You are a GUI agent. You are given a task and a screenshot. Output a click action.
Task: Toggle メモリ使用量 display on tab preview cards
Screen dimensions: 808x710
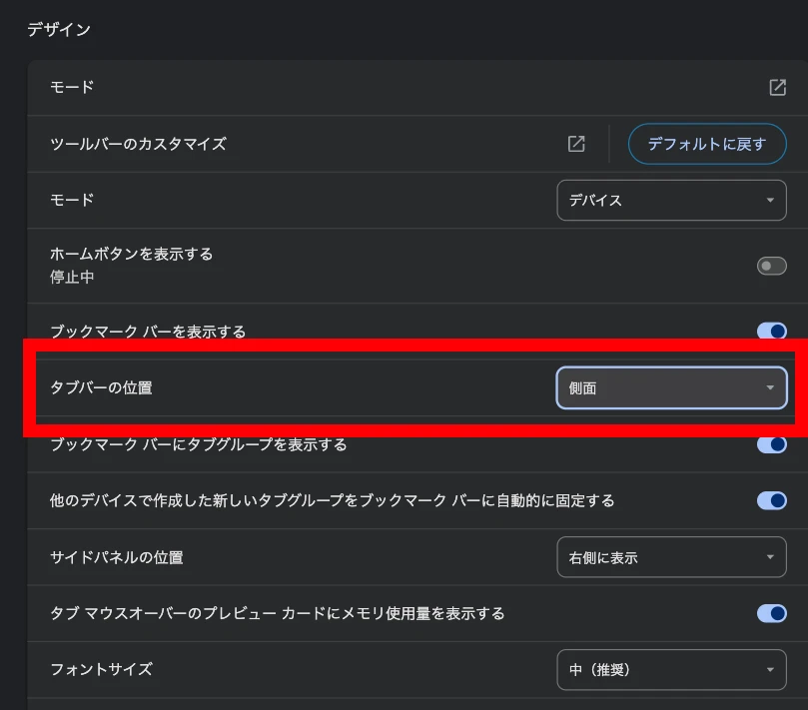(x=771, y=613)
